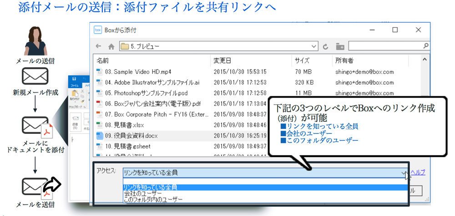Click the owner cell in the 320 KB row
Image resolution: width=455 pixels, height=216 pixels.
[x=364, y=82]
